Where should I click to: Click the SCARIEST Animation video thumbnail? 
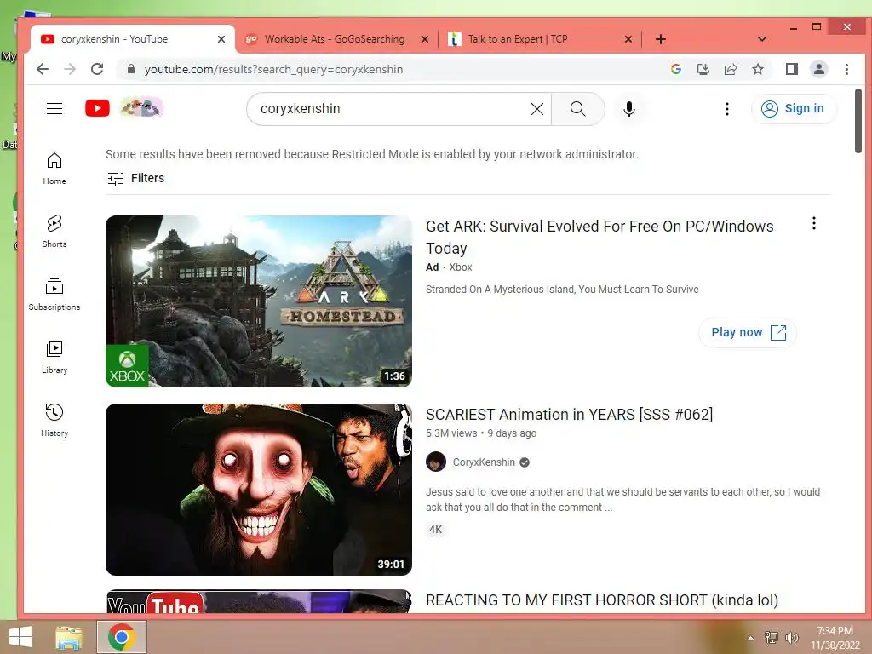(x=259, y=490)
